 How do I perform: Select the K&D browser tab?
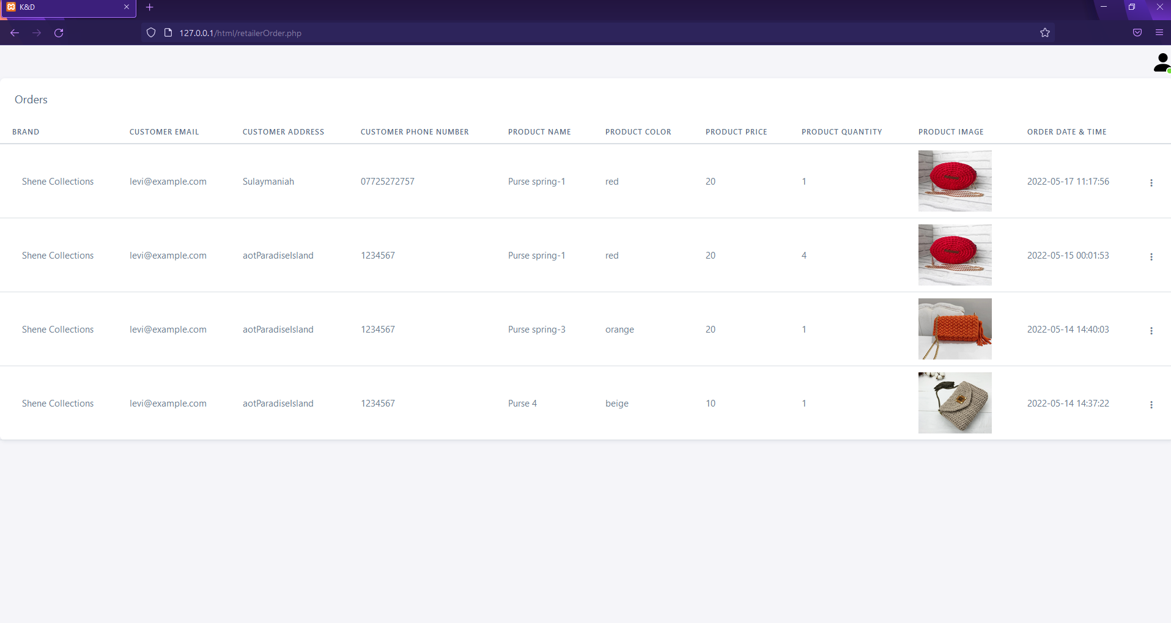[x=68, y=8]
